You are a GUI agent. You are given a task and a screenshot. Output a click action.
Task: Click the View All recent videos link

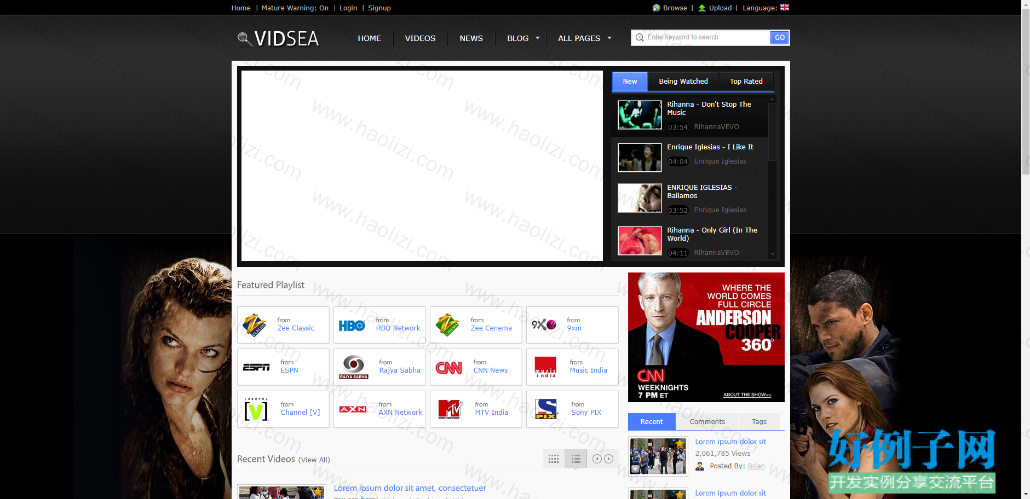[314, 460]
